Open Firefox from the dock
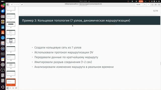This screenshot has width=161, height=90. click(3, 5)
